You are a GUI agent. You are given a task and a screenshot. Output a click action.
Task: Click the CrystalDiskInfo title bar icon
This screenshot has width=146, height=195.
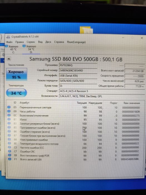click(x=8, y=37)
